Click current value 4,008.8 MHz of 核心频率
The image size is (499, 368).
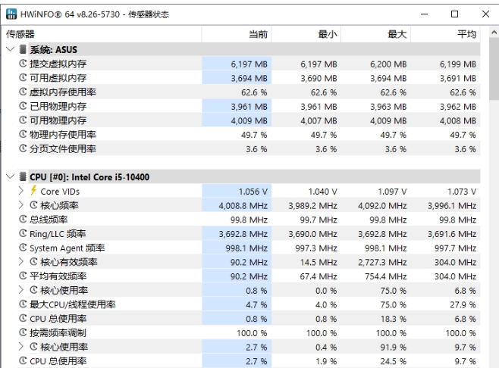[x=243, y=206]
